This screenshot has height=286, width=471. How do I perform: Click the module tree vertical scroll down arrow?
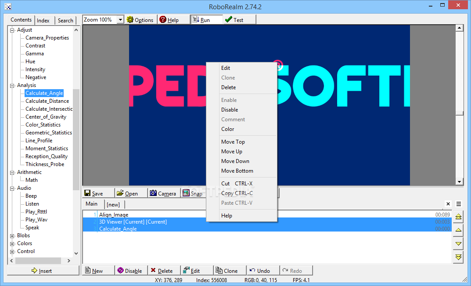[x=76, y=253]
